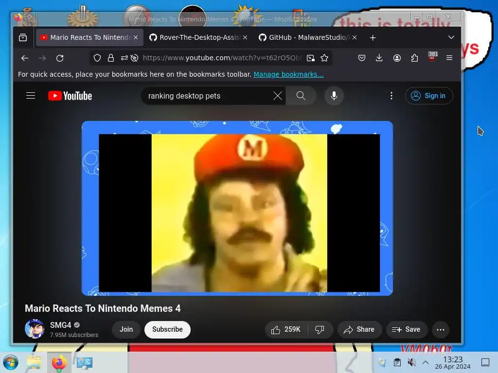The height and width of the screenshot is (373, 498).
Task: Unmute the volume tray icon
Action: pos(411,362)
